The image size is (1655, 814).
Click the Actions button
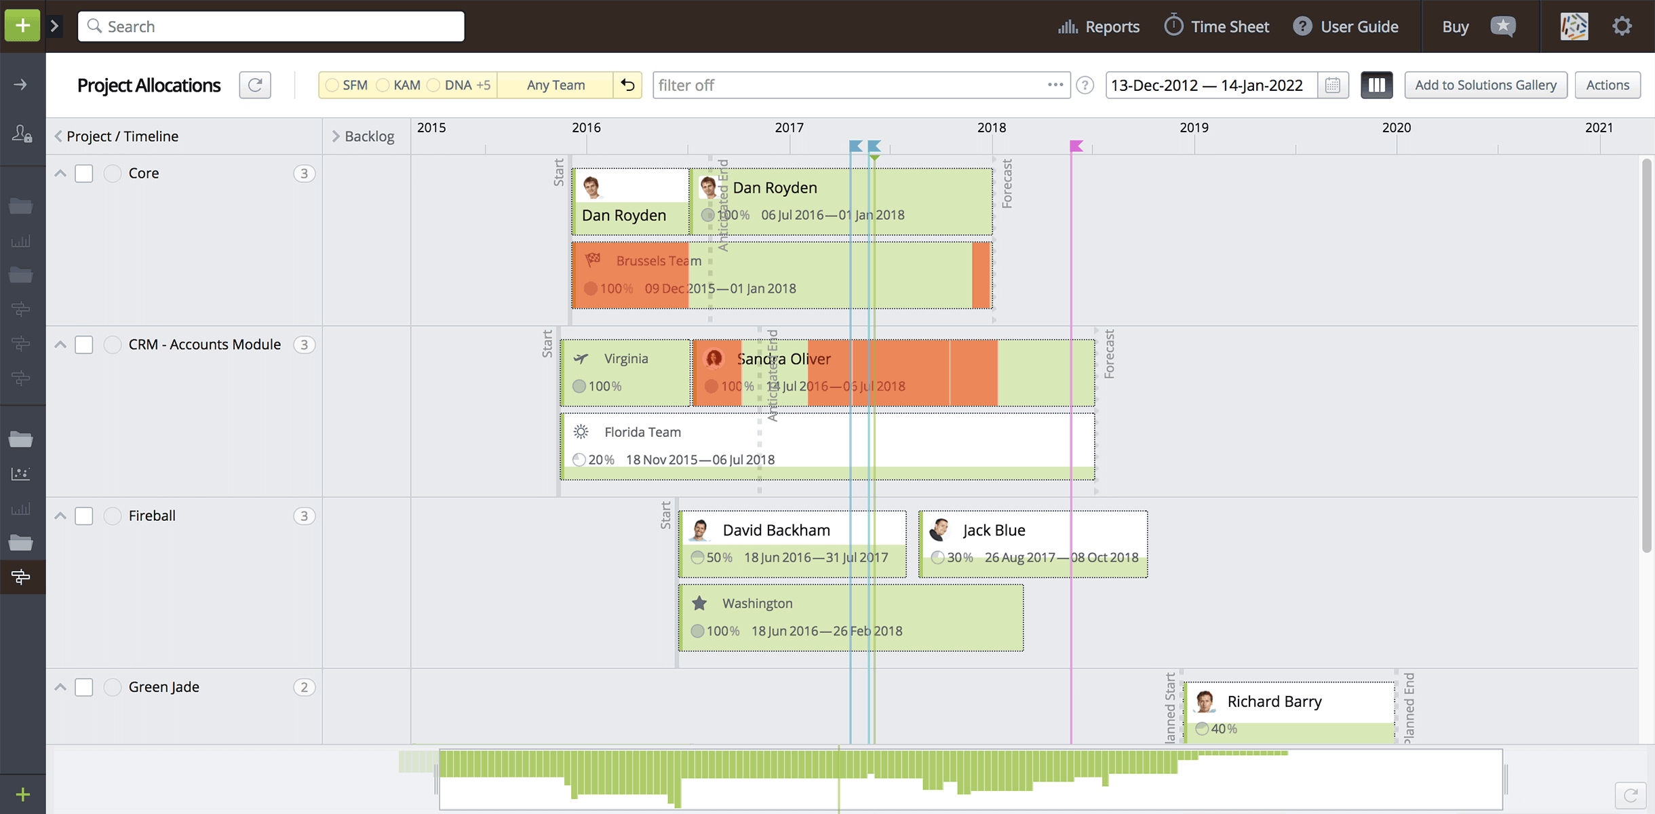[1607, 85]
